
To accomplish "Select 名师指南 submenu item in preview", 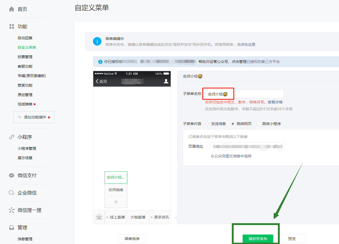I will [116, 190].
